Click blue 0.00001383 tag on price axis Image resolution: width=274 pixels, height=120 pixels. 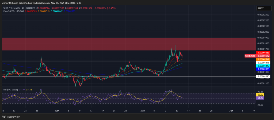pyautogui.click(x=263, y=69)
